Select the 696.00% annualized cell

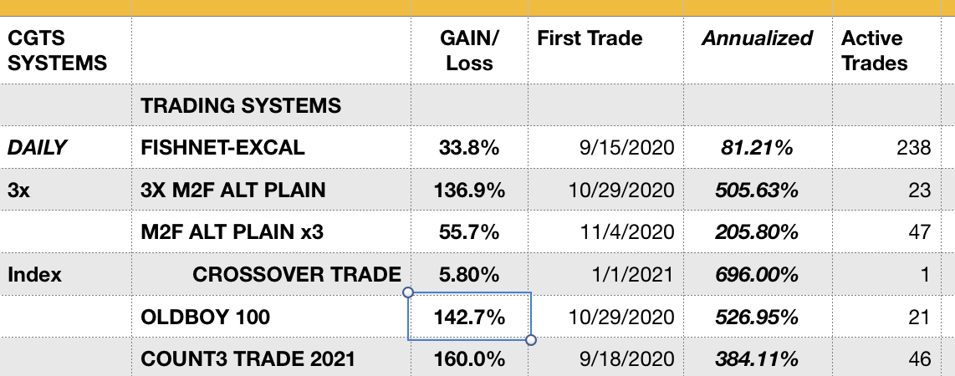(757, 274)
